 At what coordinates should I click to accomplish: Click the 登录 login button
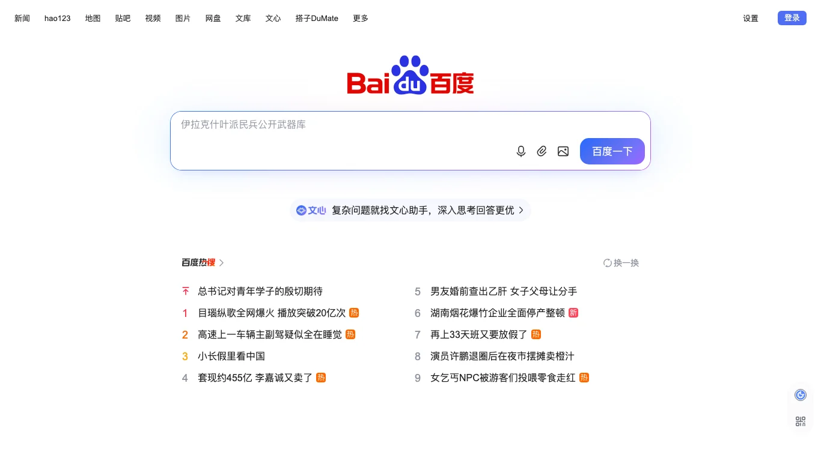pyautogui.click(x=792, y=18)
